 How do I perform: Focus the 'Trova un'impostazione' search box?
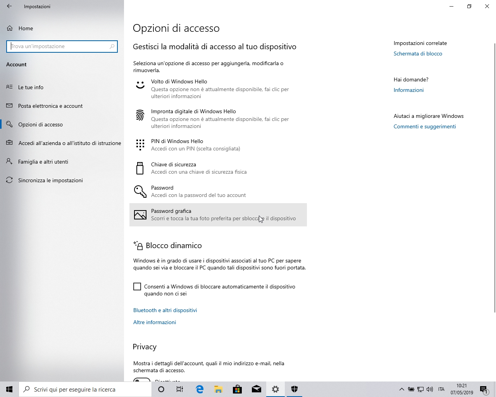[x=62, y=46]
